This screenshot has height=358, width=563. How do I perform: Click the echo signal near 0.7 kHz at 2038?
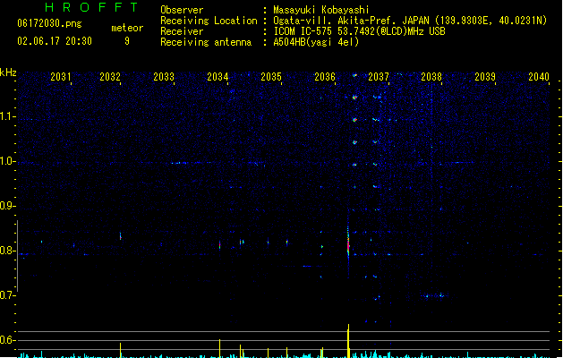pos(435,296)
